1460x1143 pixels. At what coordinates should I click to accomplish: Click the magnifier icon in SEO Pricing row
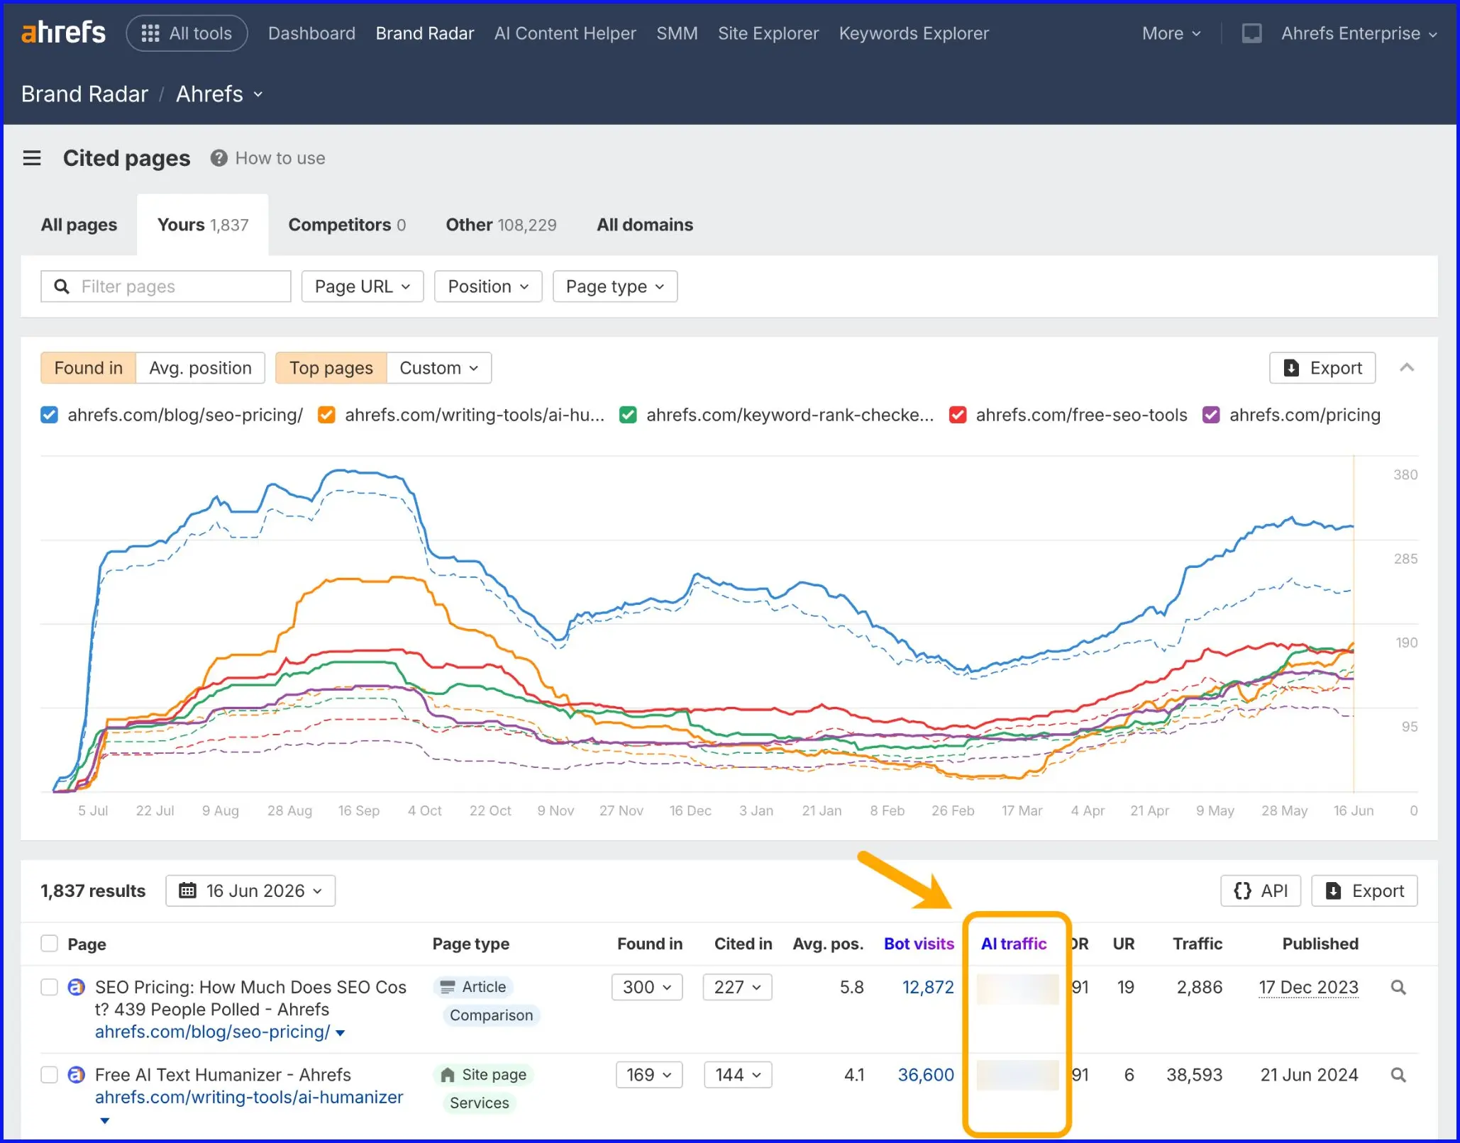click(x=1398, y=987)
